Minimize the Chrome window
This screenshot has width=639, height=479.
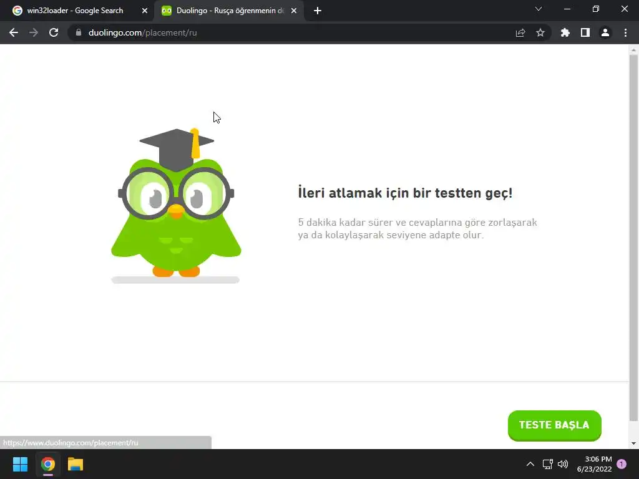(567, 9)
